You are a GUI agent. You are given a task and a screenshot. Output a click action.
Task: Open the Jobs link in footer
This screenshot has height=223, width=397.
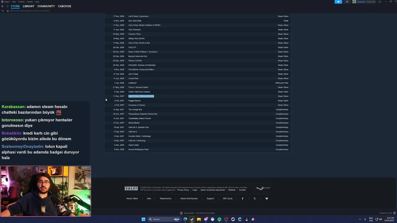149,199
